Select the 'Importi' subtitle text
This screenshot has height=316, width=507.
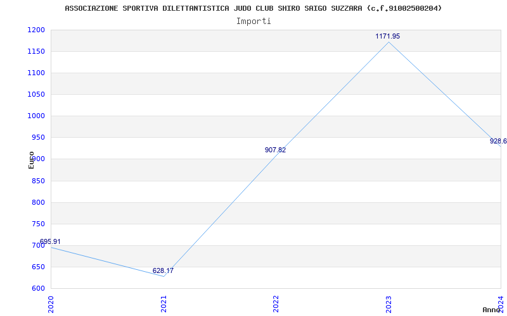253,21
